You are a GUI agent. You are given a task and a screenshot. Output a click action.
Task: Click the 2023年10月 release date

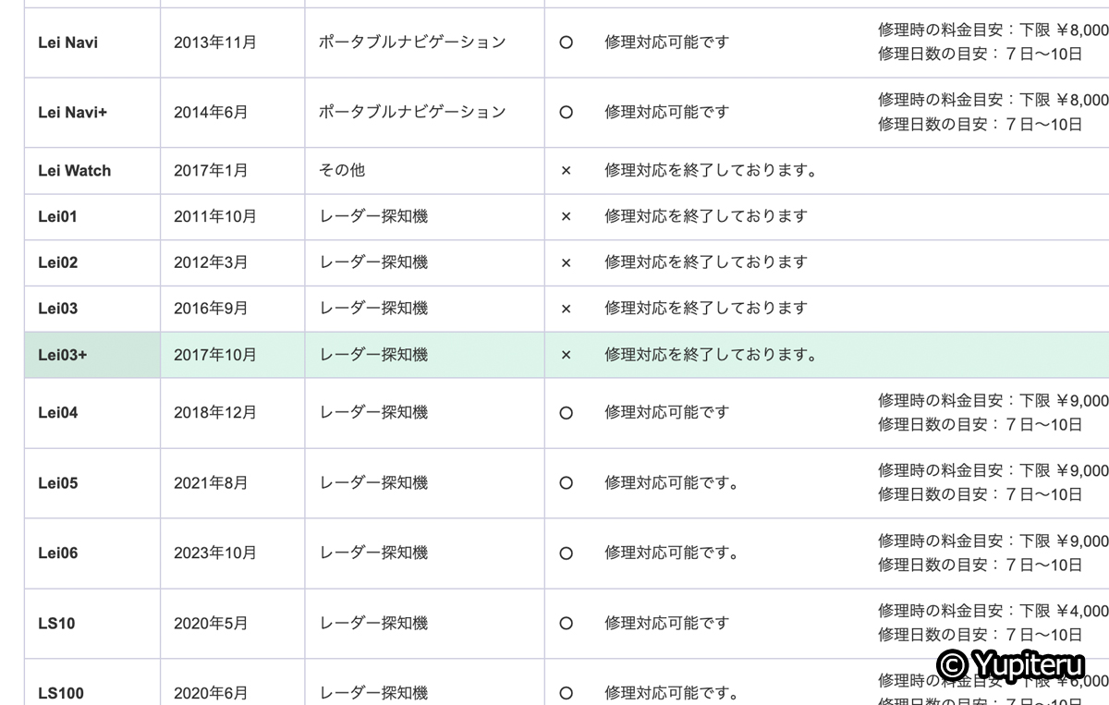(x=215, y=553)
